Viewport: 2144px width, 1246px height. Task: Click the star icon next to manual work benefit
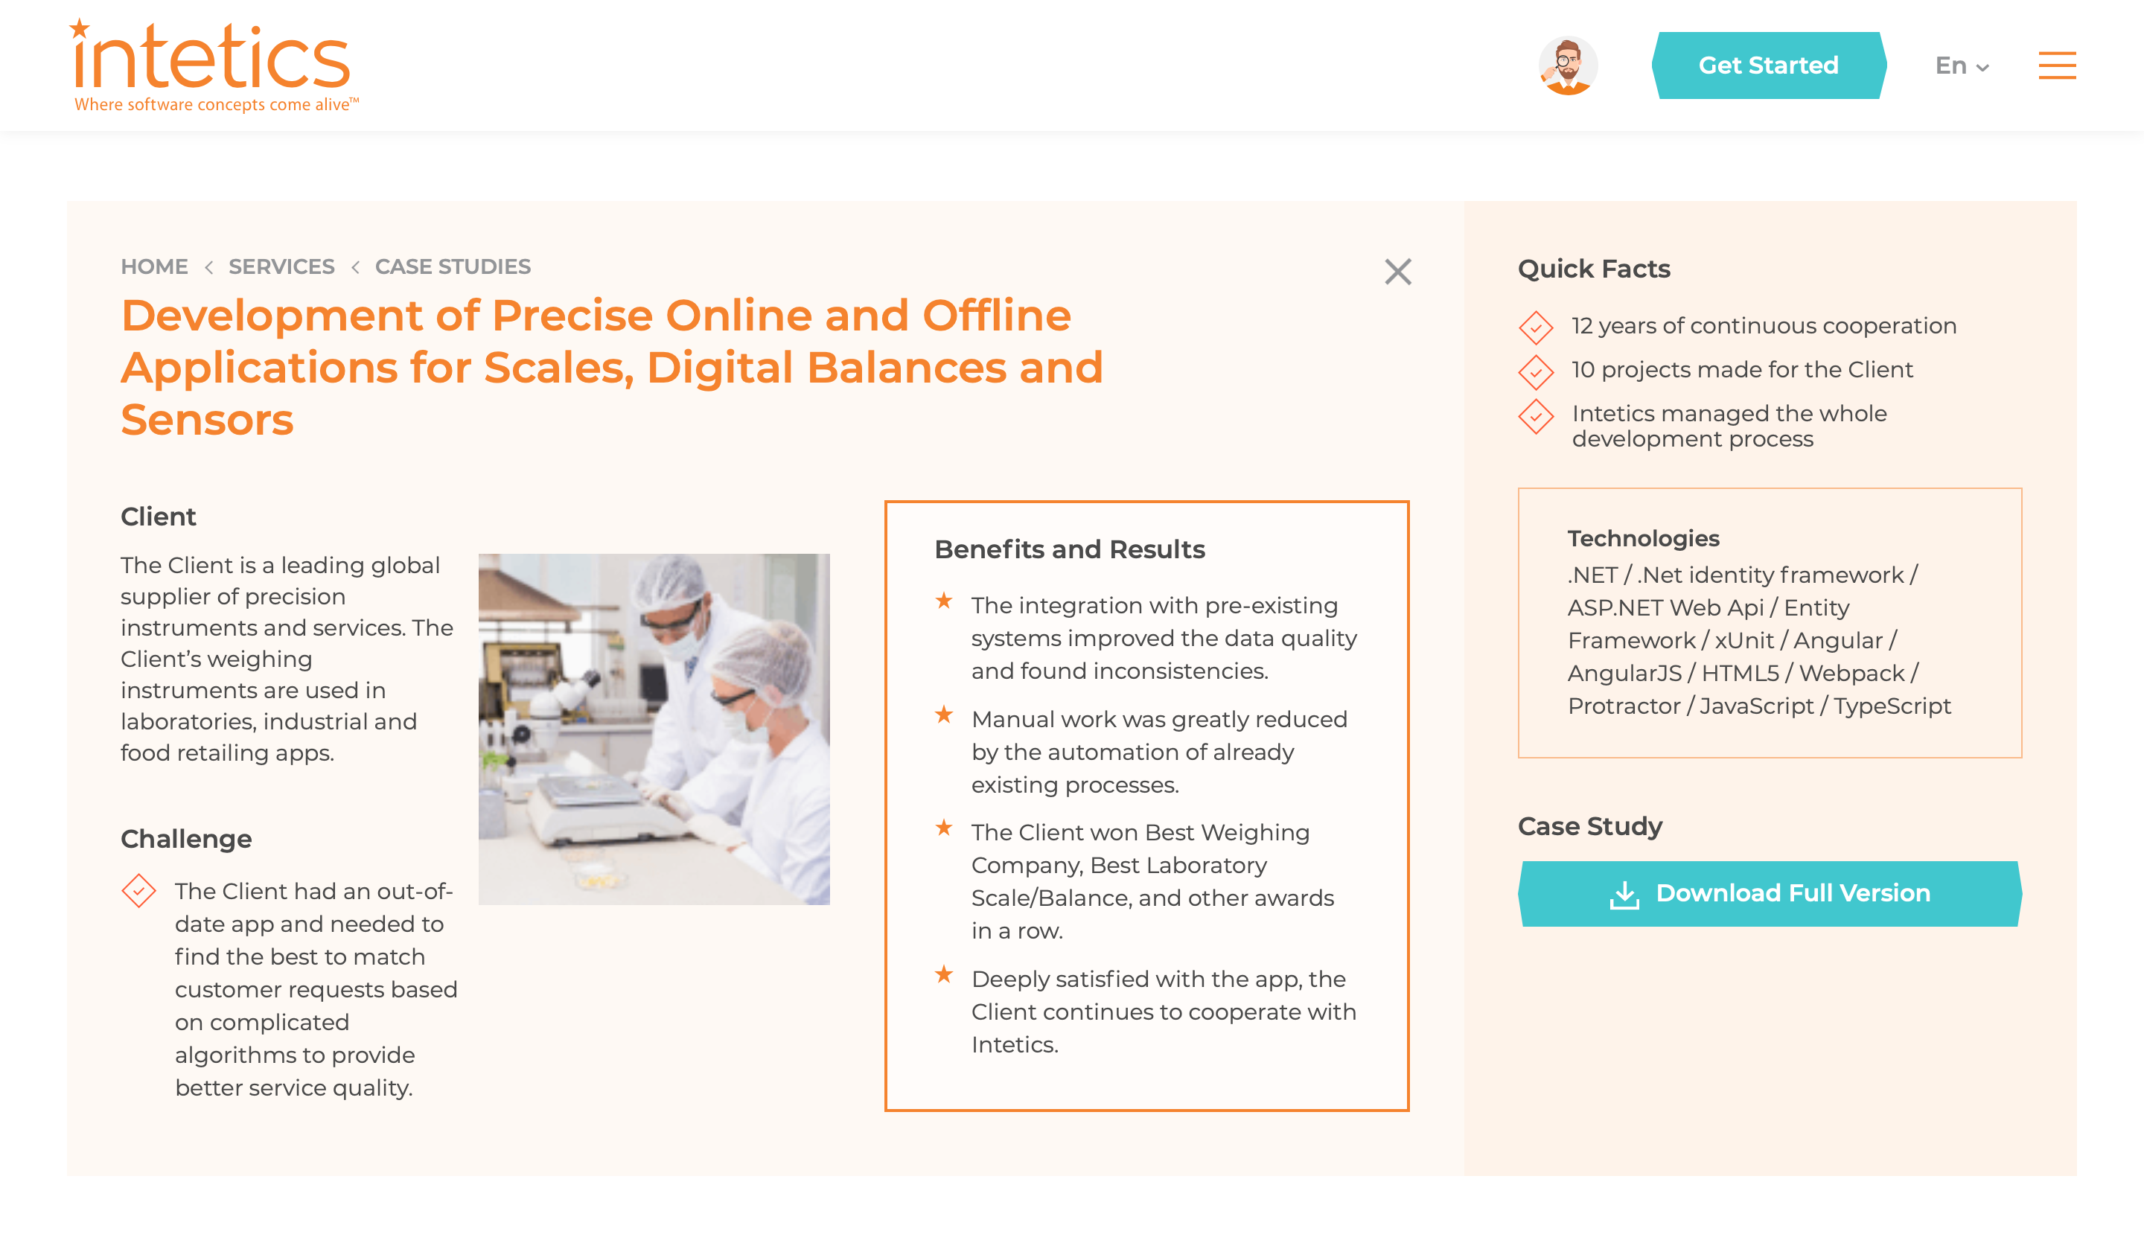tap(945, 718)
